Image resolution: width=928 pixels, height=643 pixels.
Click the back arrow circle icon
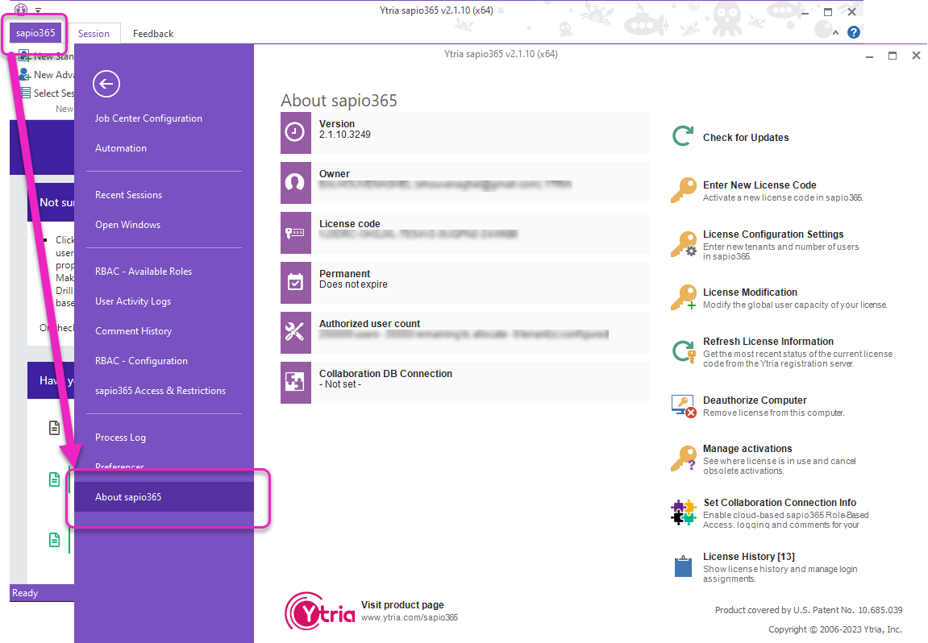[106, 84]
